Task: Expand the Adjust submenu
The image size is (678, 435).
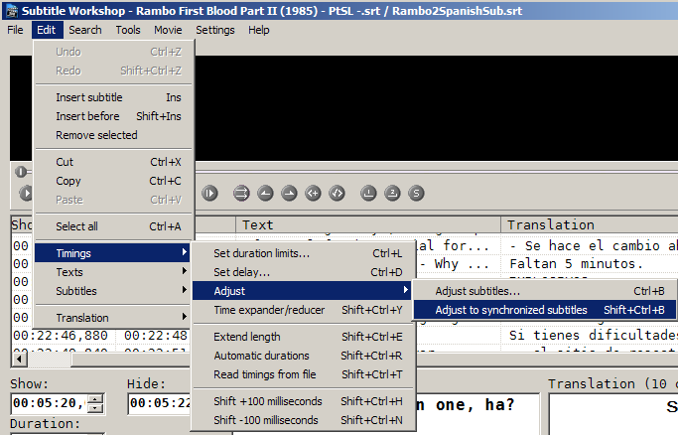Action: coord(303,291)
